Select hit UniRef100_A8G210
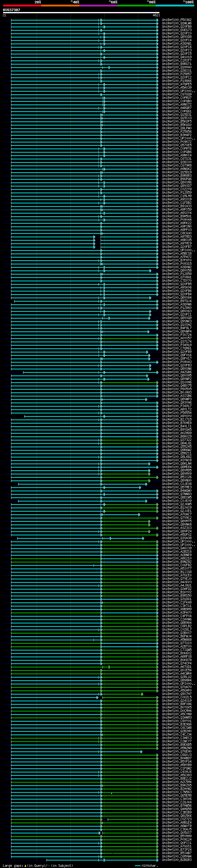This screenshot has width=197, height=868. [177, 558]
